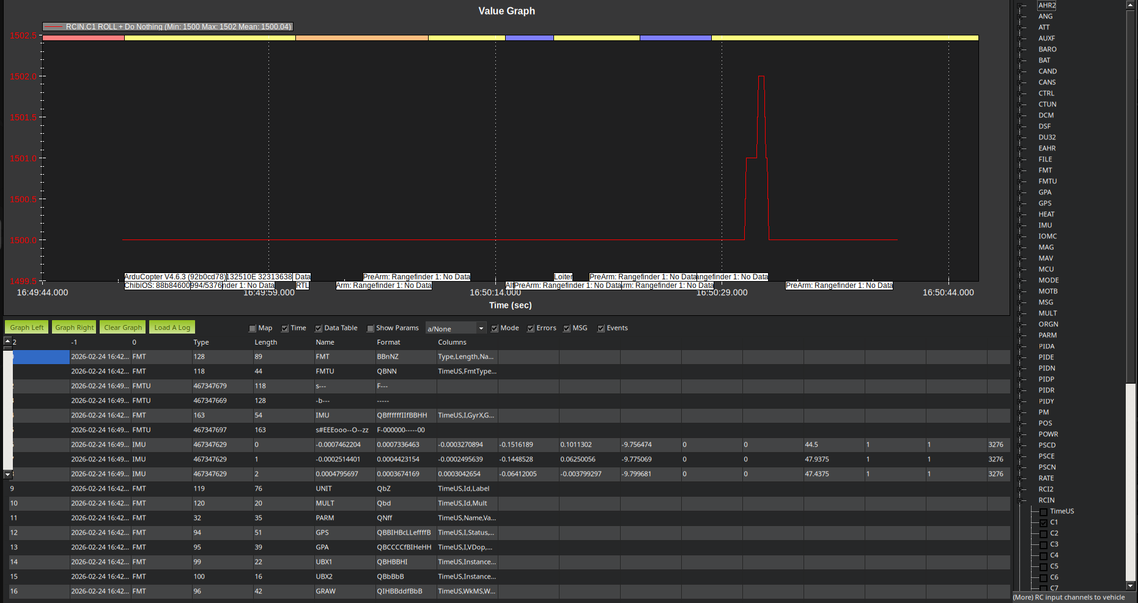The height and width of the screenshot is (603, 1138).
Task: Toggle Show Params checkbox
Action: pyautogui.click(x=371, y=329)
